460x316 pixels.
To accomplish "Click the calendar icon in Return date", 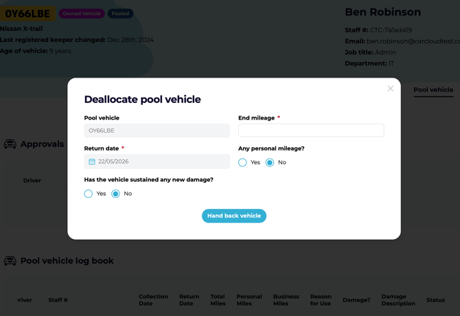I will pyautogui.click(x=92, y=161).
